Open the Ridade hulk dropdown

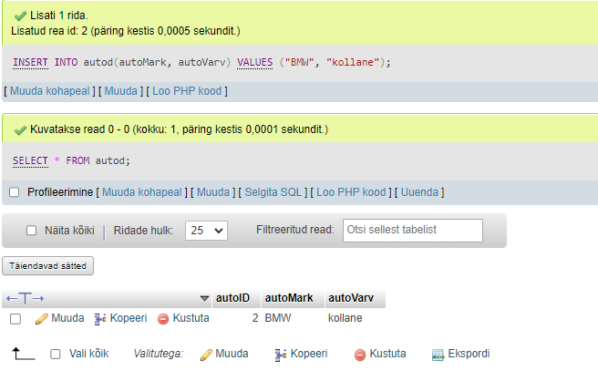point(206,231)
